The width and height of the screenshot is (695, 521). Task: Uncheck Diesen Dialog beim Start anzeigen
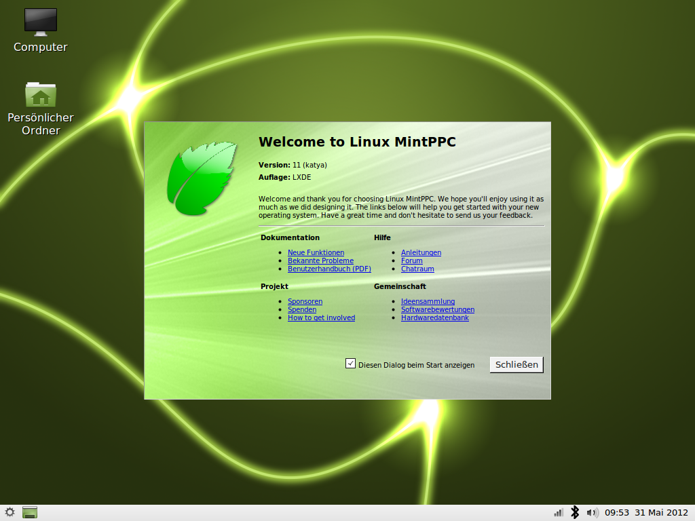350,364
